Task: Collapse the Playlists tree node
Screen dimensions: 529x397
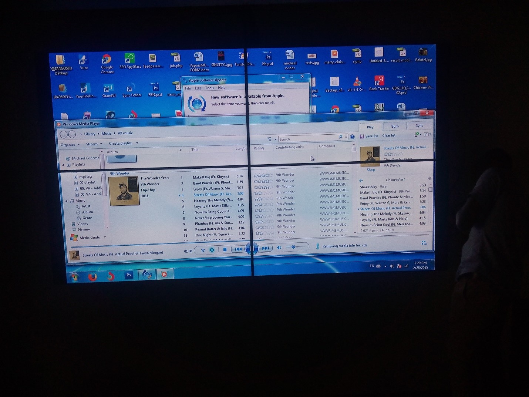Action: click(x=63, y=165)
